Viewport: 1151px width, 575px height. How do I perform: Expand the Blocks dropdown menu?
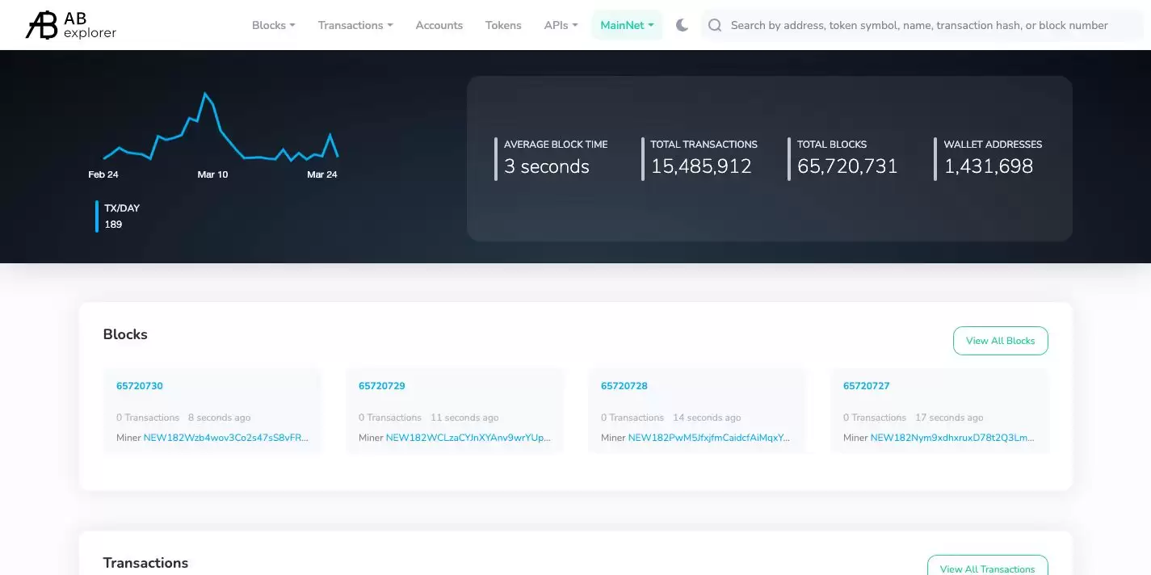pyautogui.click(x=273, y=25)
